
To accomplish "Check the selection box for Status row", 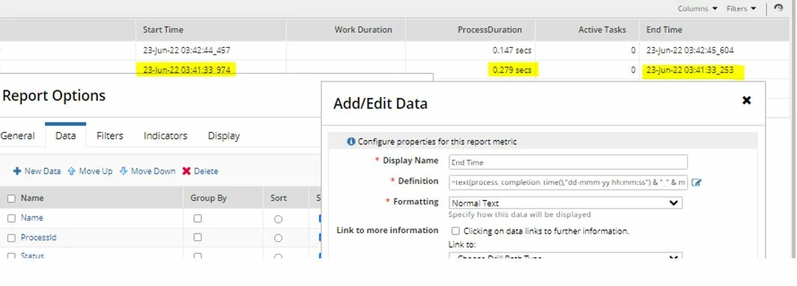I will point(11,255).
